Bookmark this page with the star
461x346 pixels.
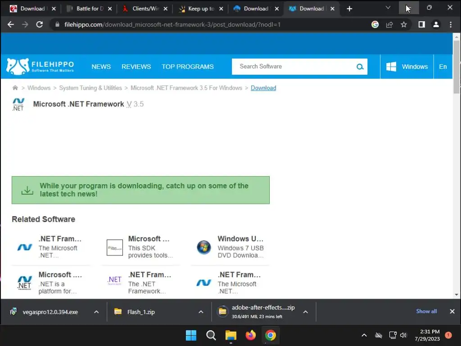(404, 24)
